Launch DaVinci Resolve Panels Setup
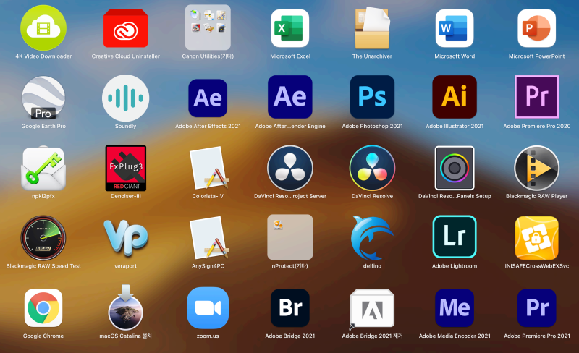 [455, 168]
